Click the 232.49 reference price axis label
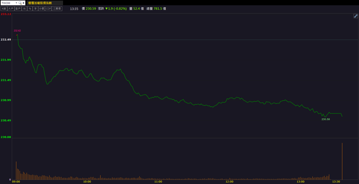The image size is (359, 184). pyautogui.click(x=6, y=40)
